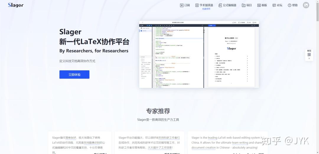Click the By Researchers, for Researchers tagline
Viewport: 319px width, 154px height.
(x=94, y=51)
